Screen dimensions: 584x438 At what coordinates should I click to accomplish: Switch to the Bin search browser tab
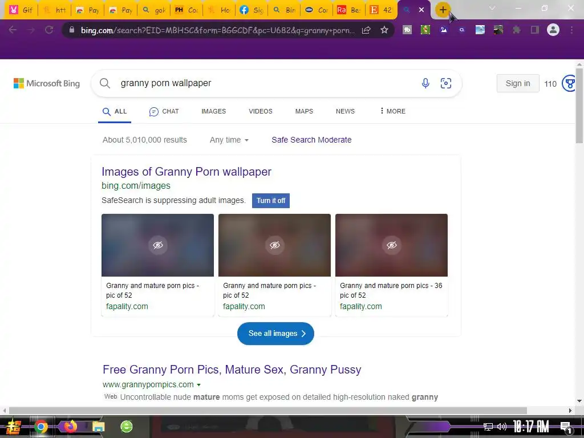pyautogui.click(x=284, y=10)
